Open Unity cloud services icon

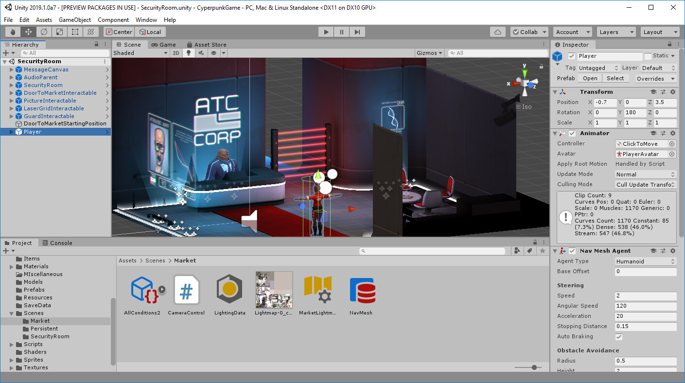[498, 31]
